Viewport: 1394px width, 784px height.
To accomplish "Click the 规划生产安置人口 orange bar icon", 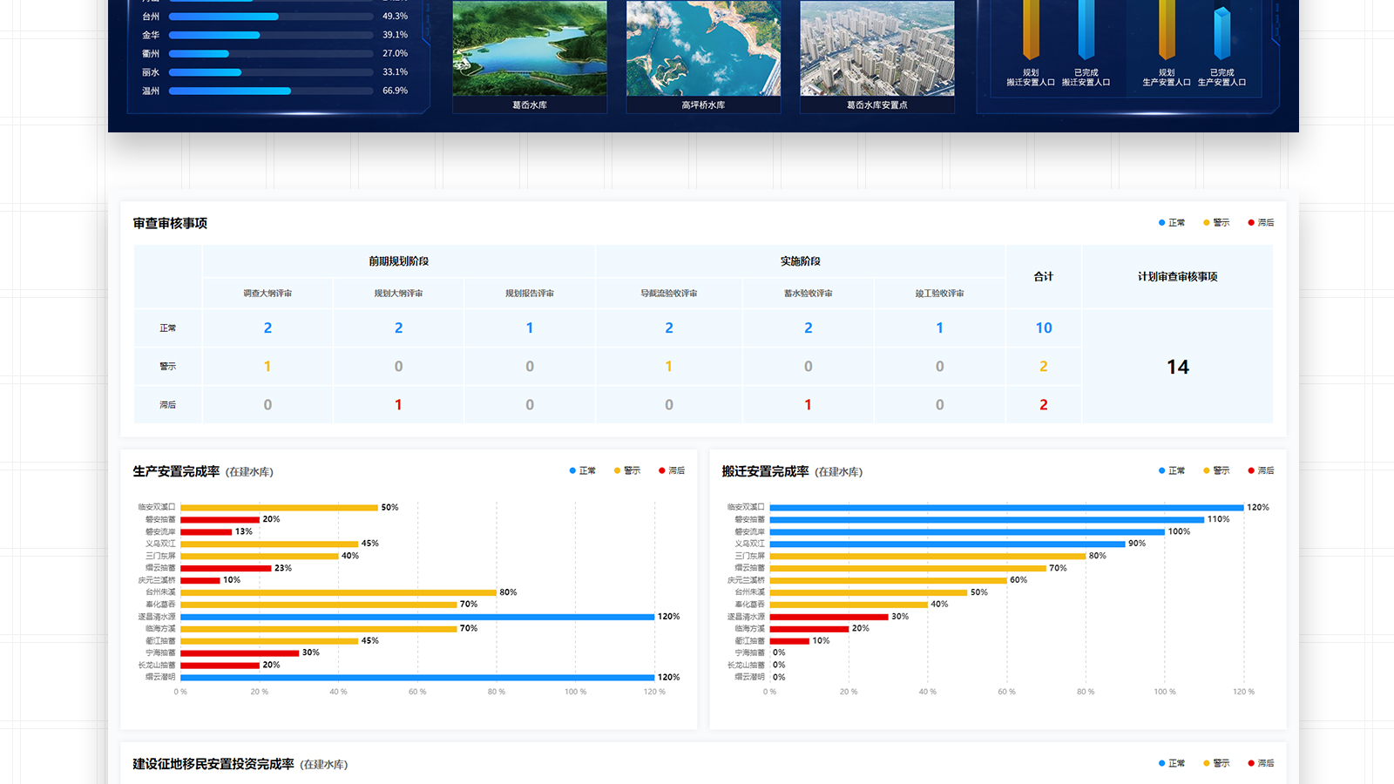I will 1167,30.
